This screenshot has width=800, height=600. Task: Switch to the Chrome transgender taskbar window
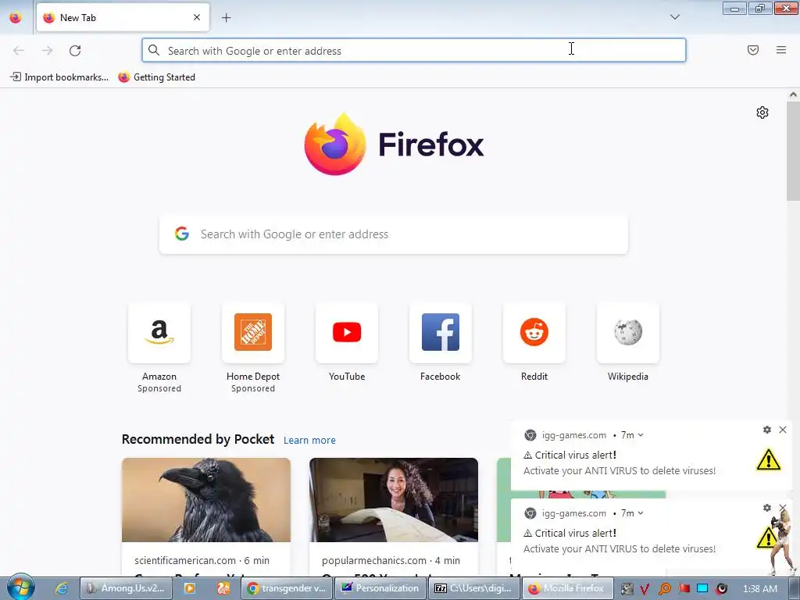(x=287, y=588)
